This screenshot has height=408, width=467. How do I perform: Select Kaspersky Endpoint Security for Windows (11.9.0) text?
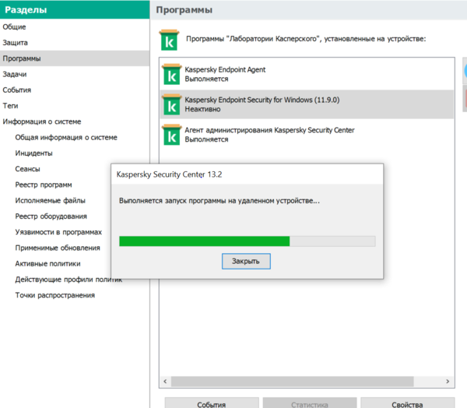(x=262, y=100)
